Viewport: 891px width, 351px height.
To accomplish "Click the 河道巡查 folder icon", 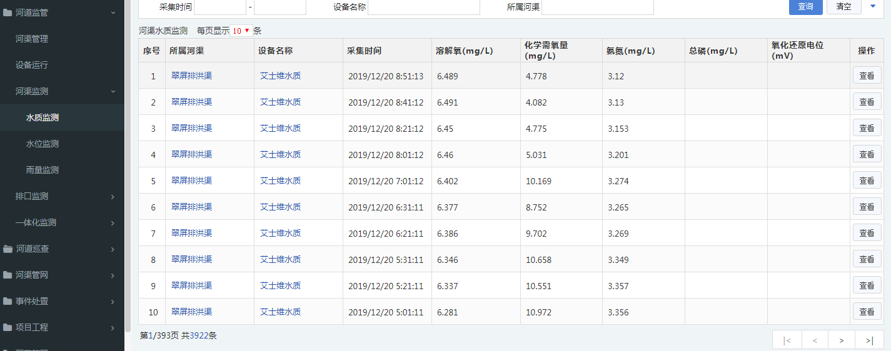I will coord(8,249).
